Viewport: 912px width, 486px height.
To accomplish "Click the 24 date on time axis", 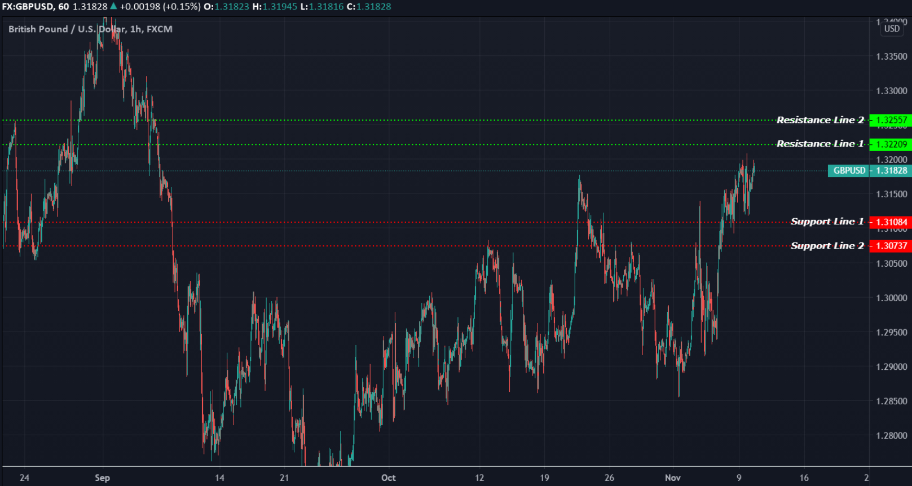I will pyautogui.click(x=24, y=478).
